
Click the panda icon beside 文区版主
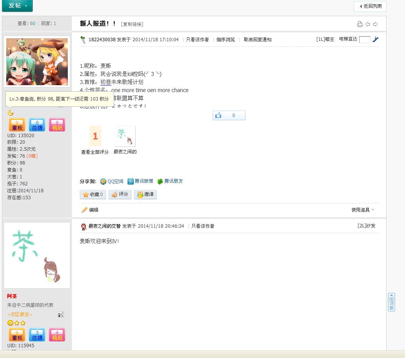(61, 314)
